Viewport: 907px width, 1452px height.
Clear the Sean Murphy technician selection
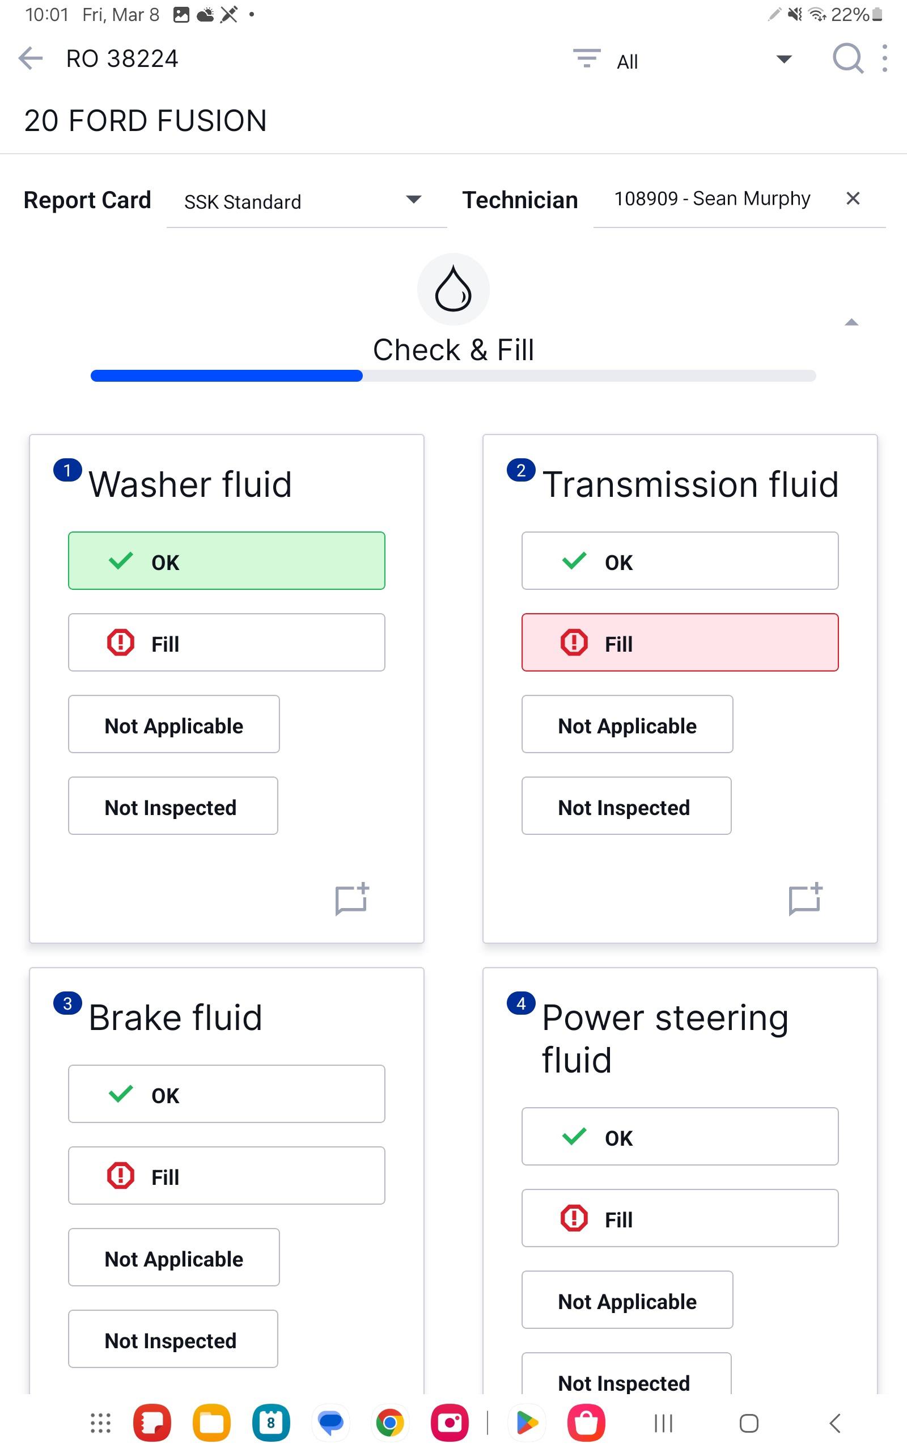tap(853, 199)
